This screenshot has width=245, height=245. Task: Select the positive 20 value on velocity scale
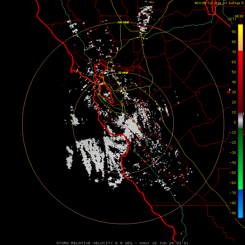click(234, 102)
